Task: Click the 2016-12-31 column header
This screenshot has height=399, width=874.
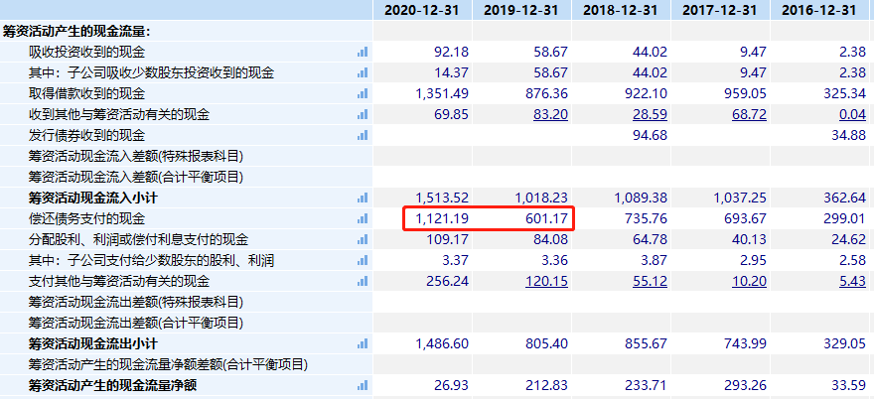Action: [819, 10]
